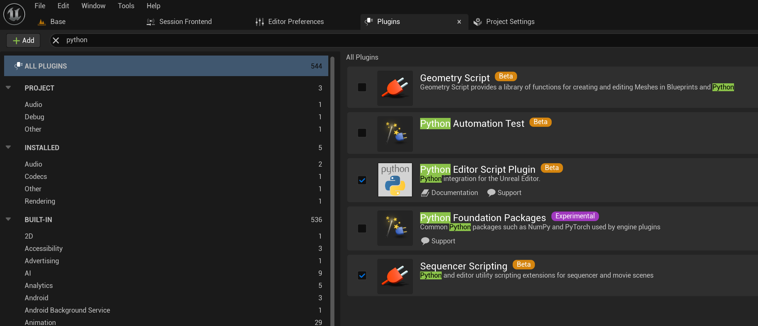The image size is (758, 326).
Task: Click the Base tab icon
Action: coord(42,22)
